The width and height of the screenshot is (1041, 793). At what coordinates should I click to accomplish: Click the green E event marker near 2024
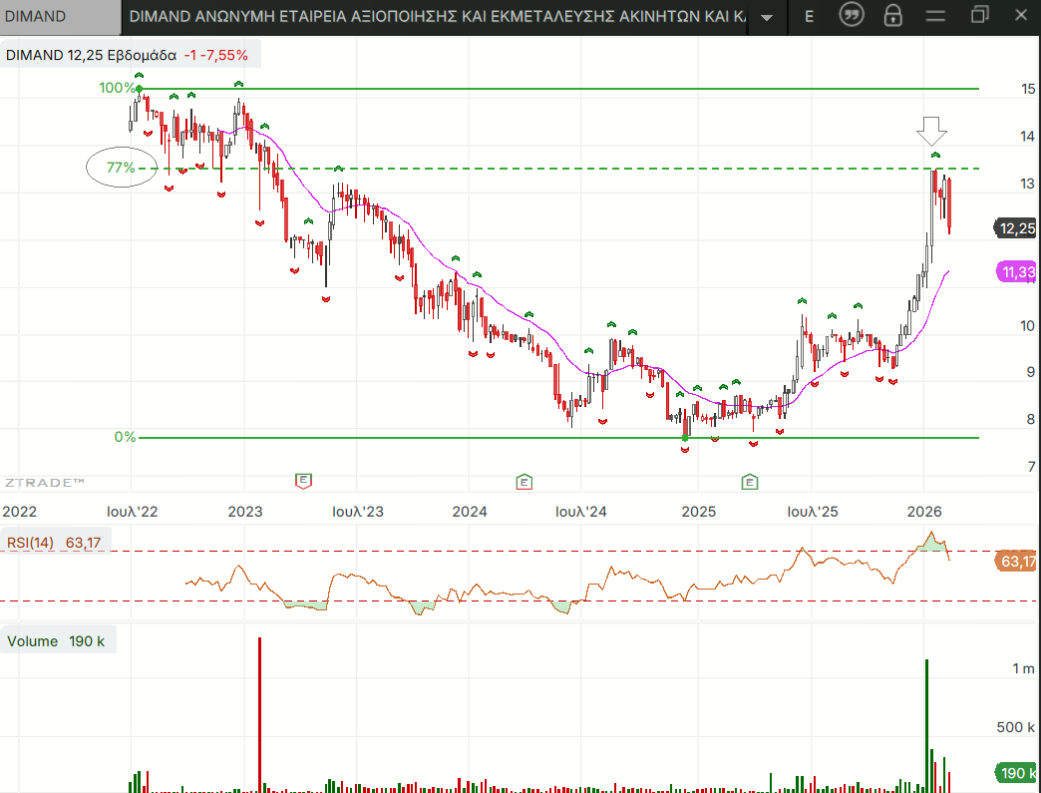(x=523, y=481)
